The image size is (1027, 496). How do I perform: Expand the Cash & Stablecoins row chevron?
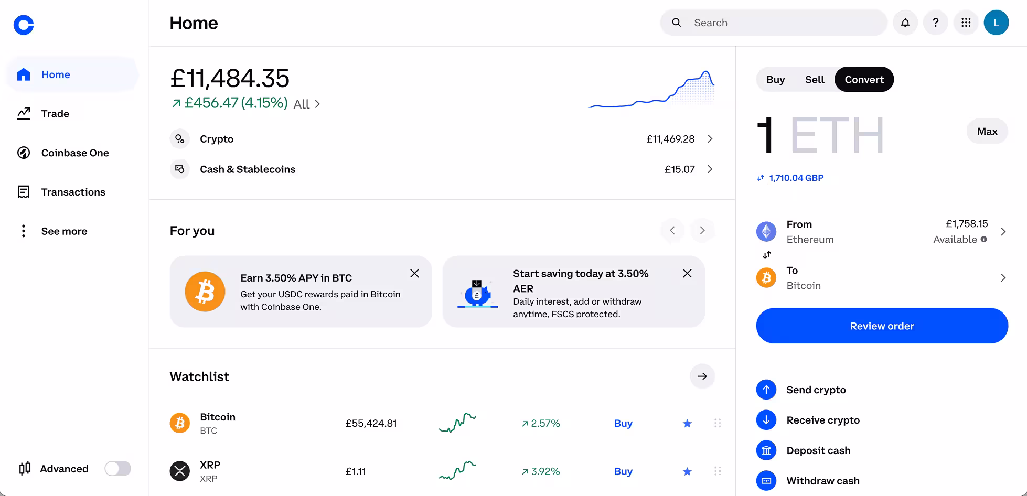(710, 169)
